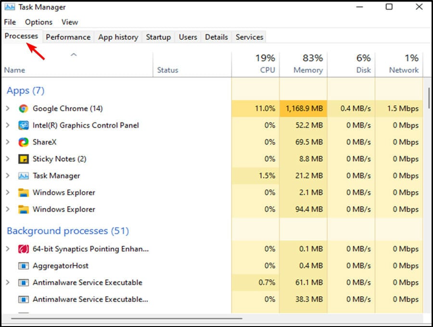The width and height of the screenshot is (433, 327).
Task: Click the vertical scrollbar thumb
Action: pyautogui.click(x=428, y=98)
